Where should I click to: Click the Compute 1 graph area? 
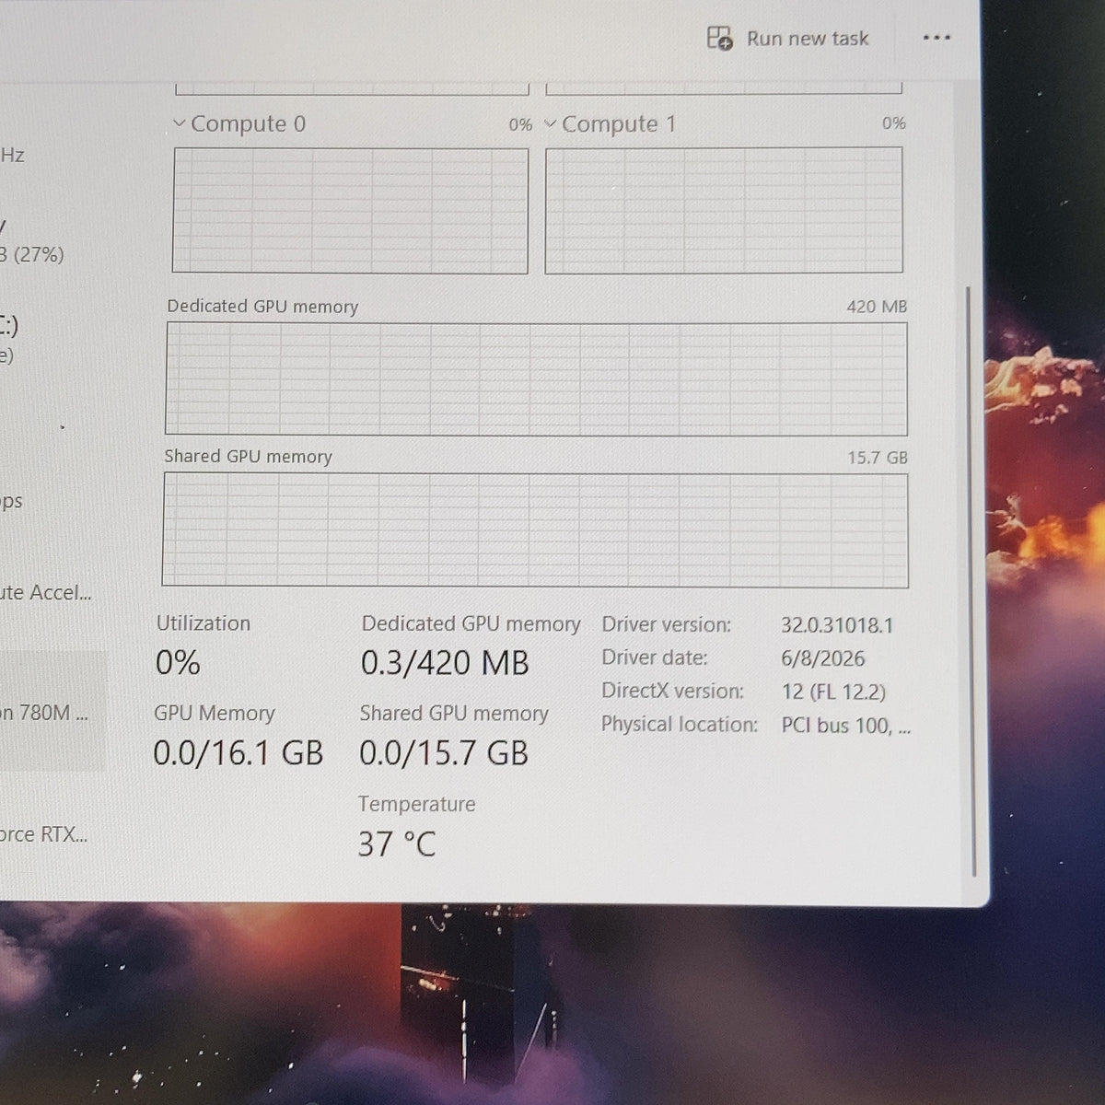[724, 211]
